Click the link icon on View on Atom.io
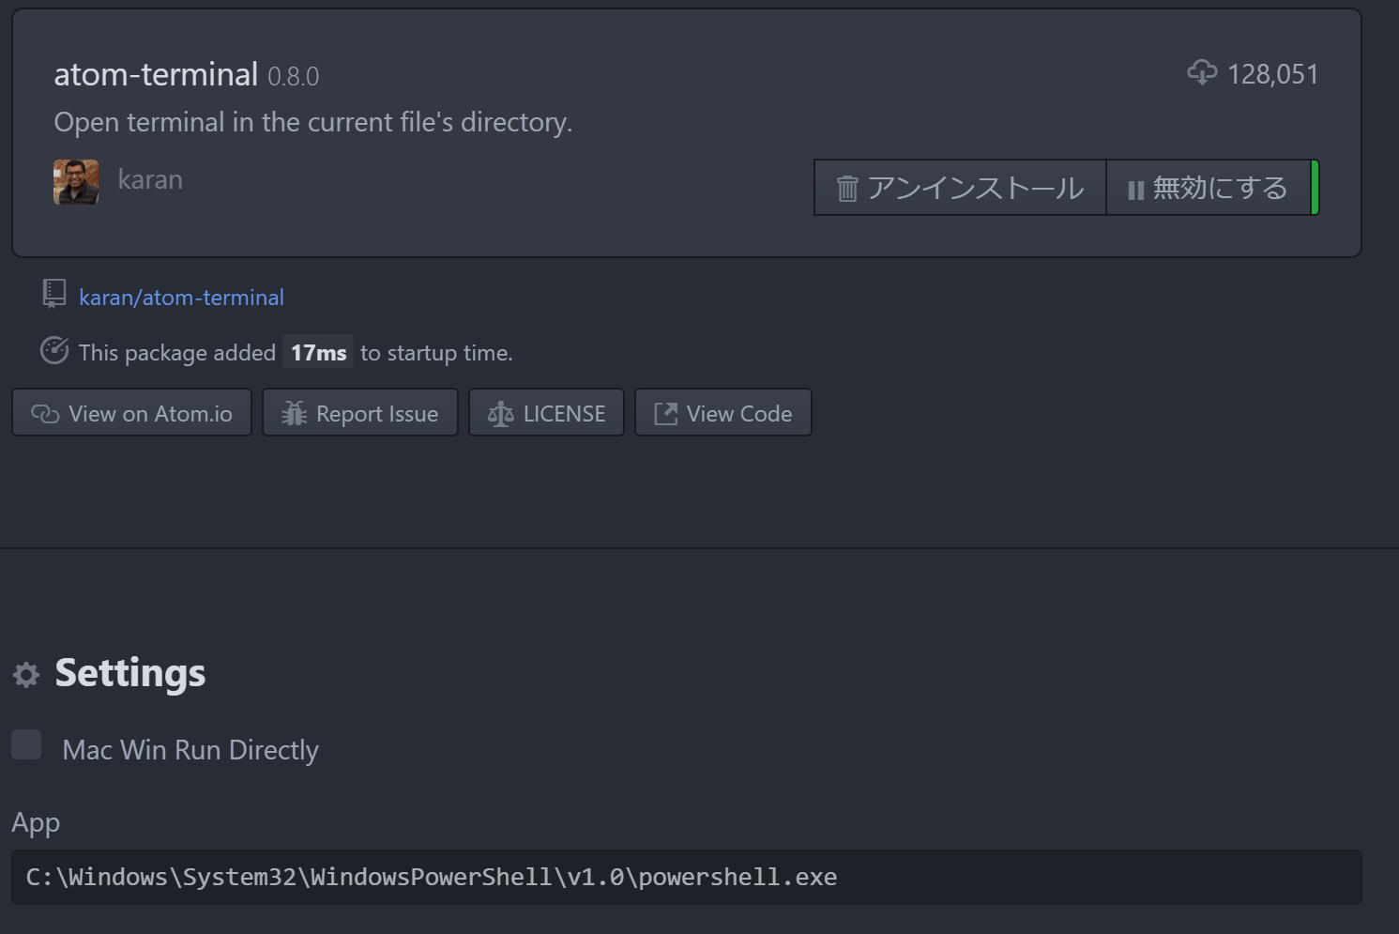Viewport: 1399px width, 934px height. 43,413
